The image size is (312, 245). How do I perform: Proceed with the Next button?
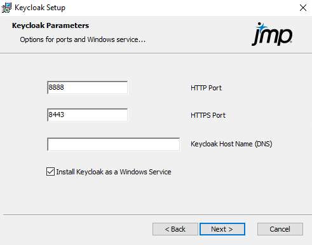222,229
